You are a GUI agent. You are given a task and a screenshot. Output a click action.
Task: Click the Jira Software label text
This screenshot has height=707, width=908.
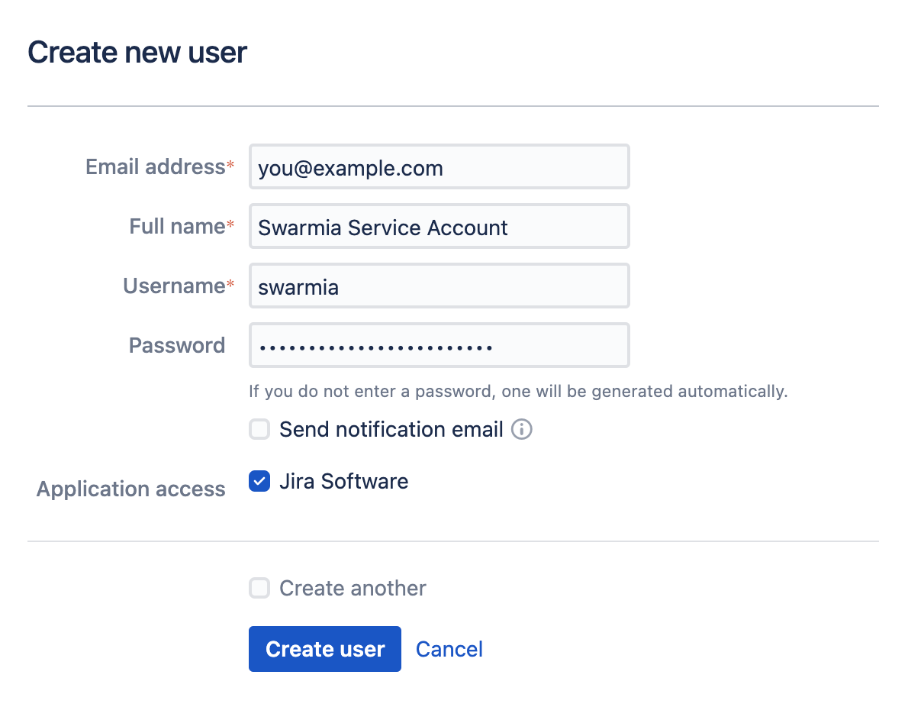[x=343, y=482]
